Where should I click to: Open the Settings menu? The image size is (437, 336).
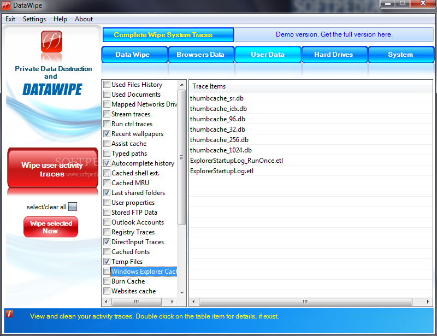click(34, 19)
